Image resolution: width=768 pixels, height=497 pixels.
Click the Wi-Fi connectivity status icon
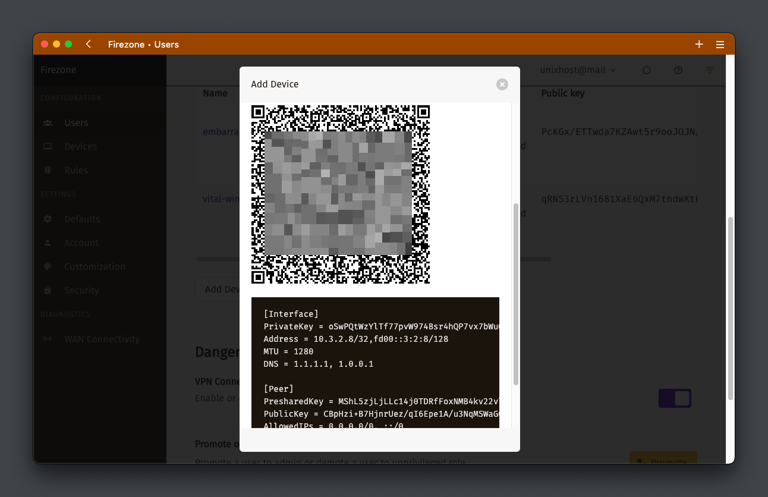(710, 70)
